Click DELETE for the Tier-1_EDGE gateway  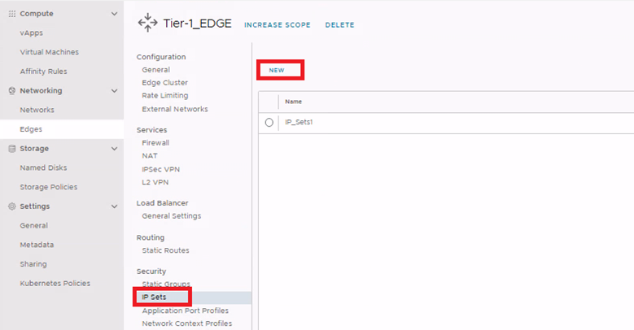pos(339,25)
